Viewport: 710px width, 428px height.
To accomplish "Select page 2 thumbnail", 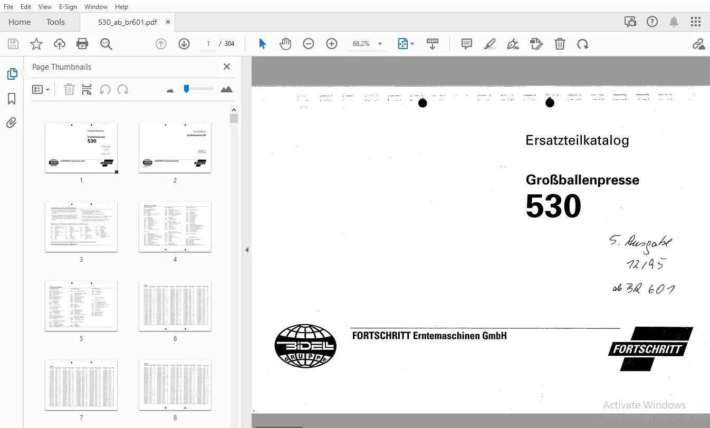I will 175,147.
